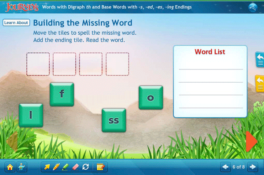The height and width of the screenshot is (175, 264).
Task: Click the Home icon in bottom toolbar
Action: coord(10,167)
